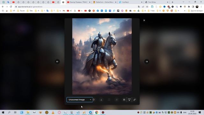The height and width of the screenshot is (115, 204).
Task: Click the knight on horse preview image
Action: pyautogui.click(x=102, y=56)
